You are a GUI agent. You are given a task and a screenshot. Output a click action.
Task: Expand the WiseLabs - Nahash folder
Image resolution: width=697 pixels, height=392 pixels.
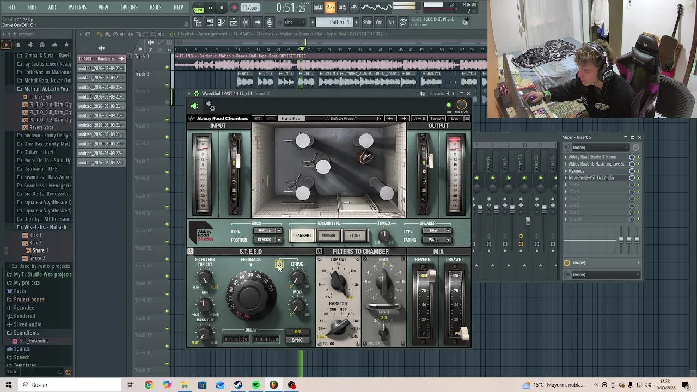[45, 227]
